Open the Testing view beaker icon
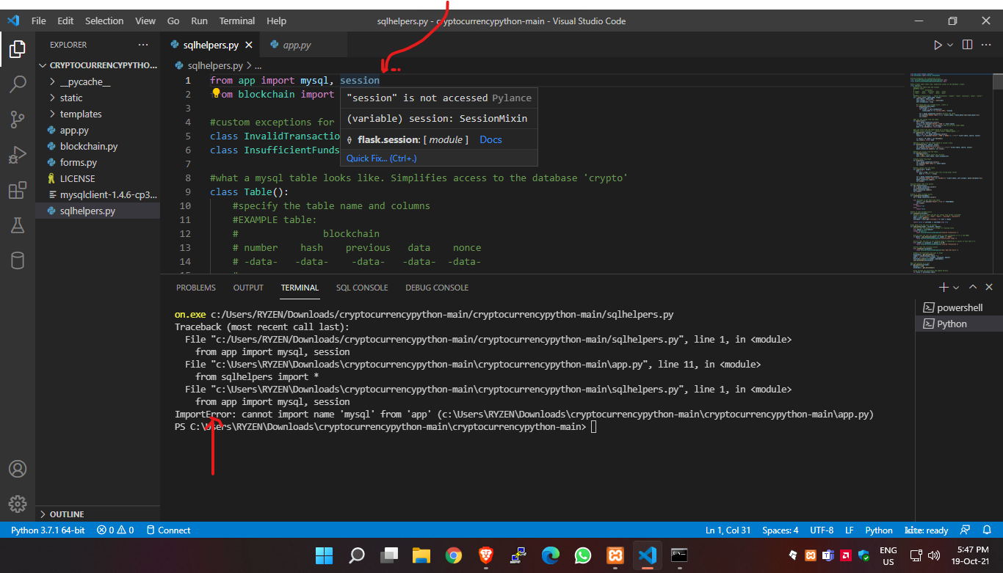 point(17,225)
